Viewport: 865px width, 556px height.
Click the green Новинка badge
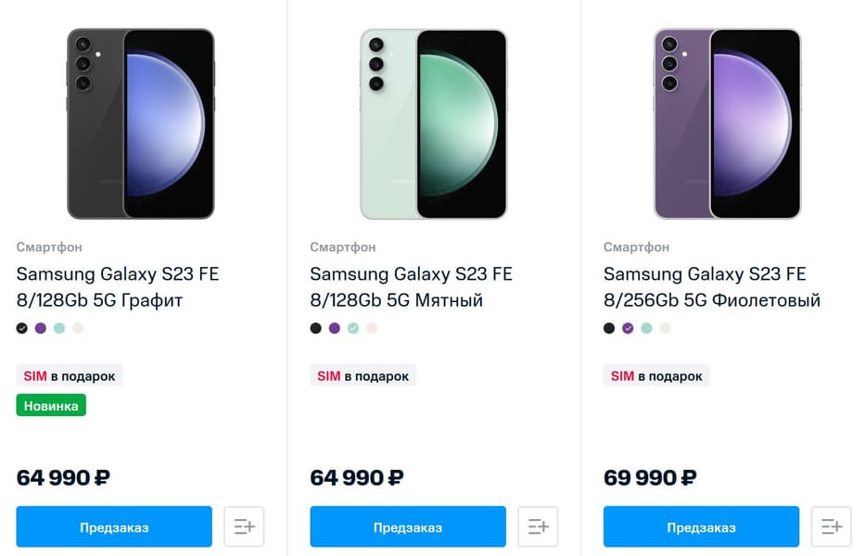[51, 405]
